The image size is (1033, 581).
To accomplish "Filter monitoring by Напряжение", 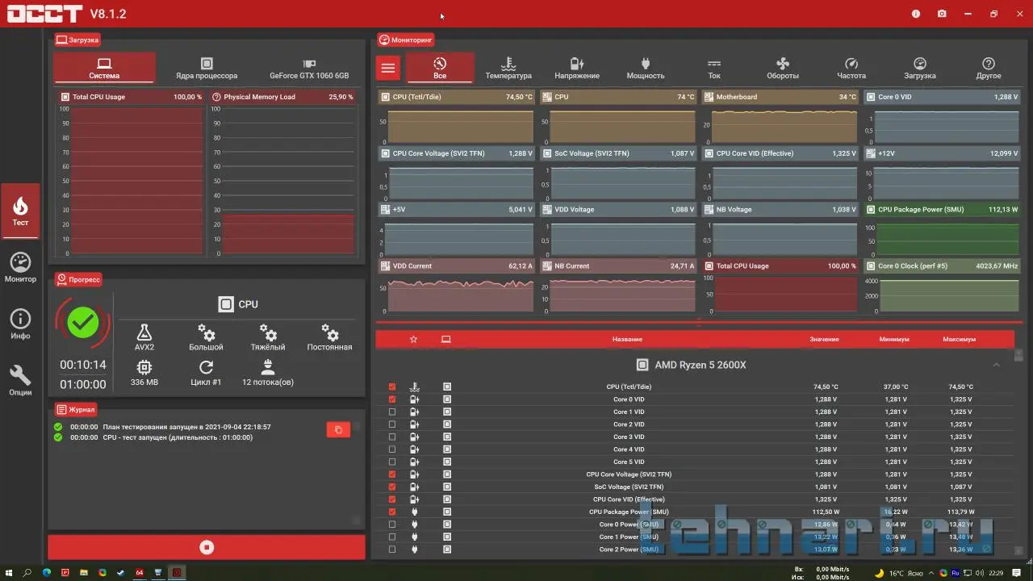I will point(577,68).
